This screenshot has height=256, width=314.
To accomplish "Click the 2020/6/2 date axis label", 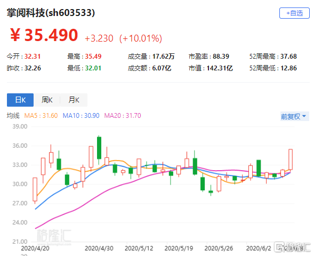I will coord(259,249).
